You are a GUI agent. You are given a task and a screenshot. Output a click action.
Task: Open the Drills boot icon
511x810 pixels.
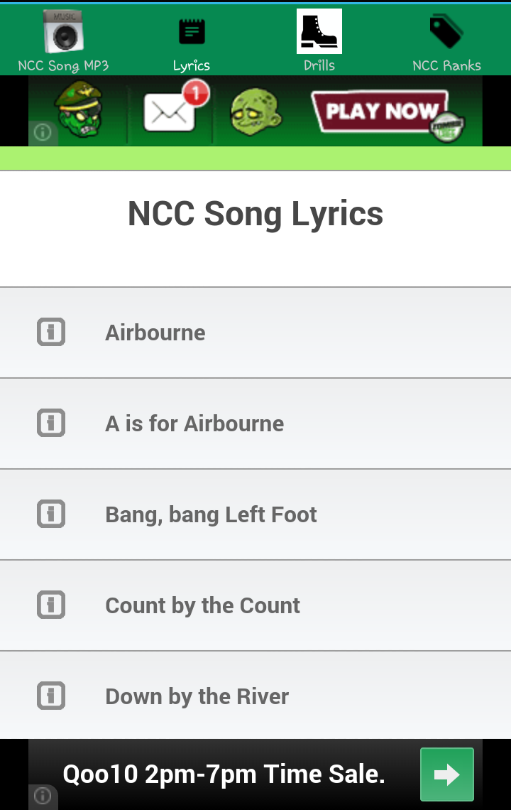[319, 31]
